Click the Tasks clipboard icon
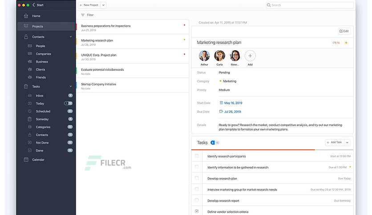 (26, 87)
